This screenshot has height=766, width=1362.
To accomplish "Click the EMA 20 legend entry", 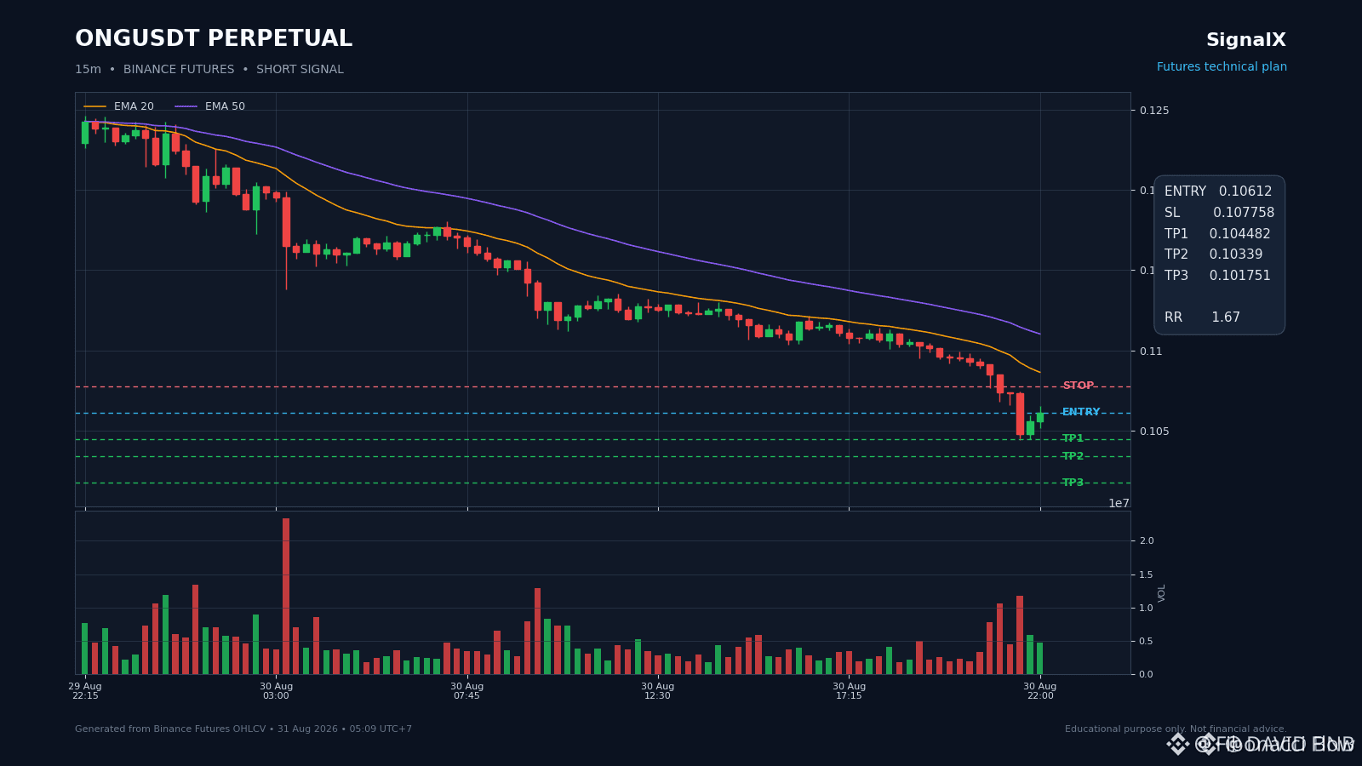I will 119,106.
